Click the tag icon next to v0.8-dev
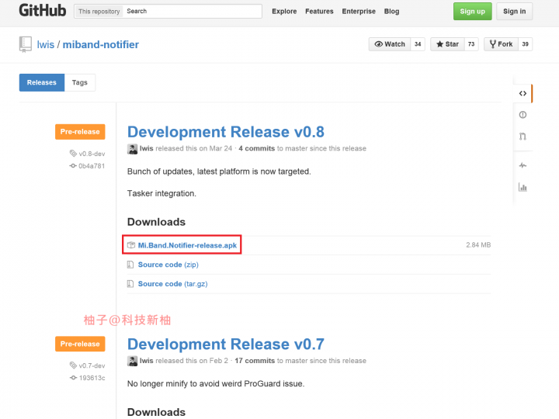 pos(73,153)
